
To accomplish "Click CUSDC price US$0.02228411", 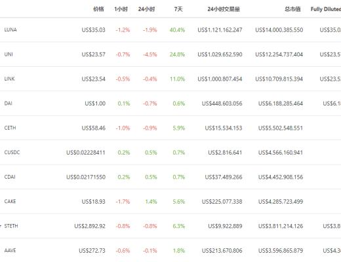I will [x=86, y=153].
